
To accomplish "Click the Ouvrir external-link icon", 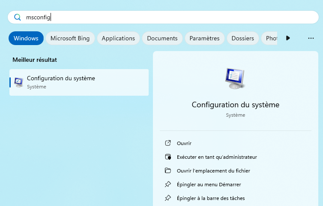I will pos(168,143).
